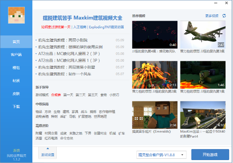Screen dimensions: 233x163
Task: Open the 游戏模式 guide link
Action: tap(42, 95)
